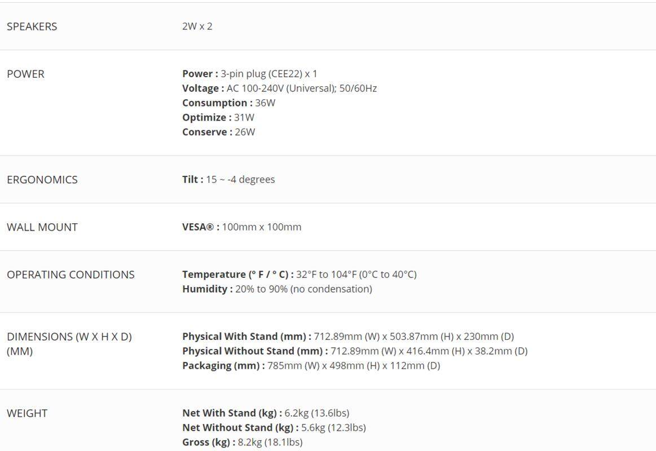Click the OPERATING CONDITIONS label
656x451 pixels.
(x=71, y=275)
